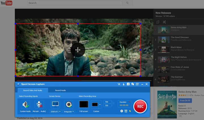This screenshot has height=120, width=204.
Task: Click The Night Before thumbnail
Action: pos(164,60)
